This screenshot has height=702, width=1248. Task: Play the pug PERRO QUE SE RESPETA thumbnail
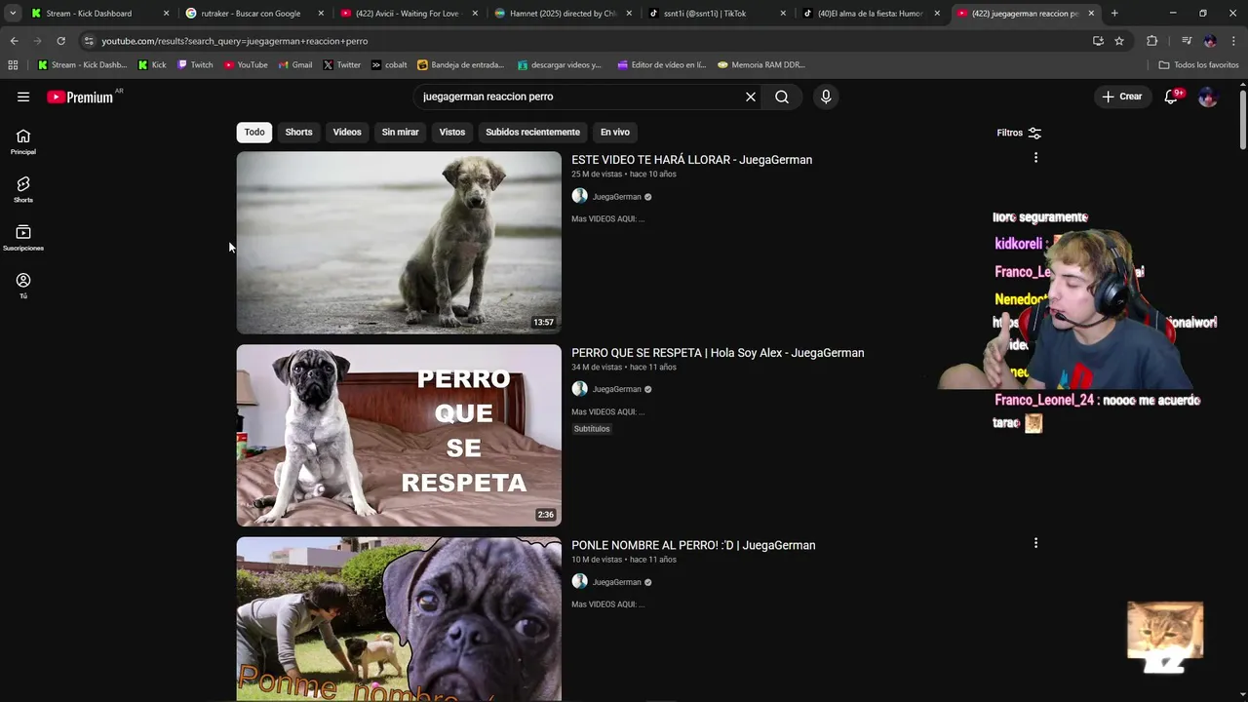(399, 435)
